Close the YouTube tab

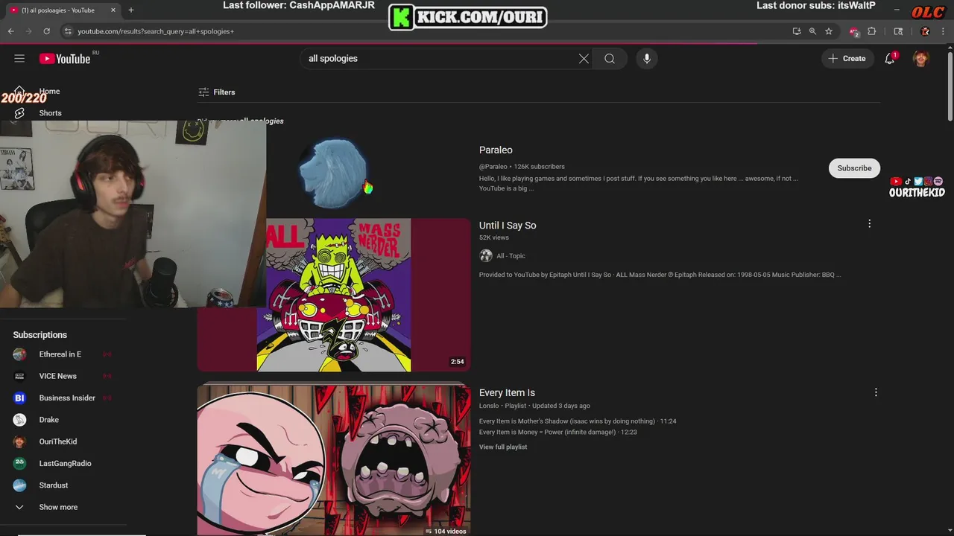pos(113,10)
